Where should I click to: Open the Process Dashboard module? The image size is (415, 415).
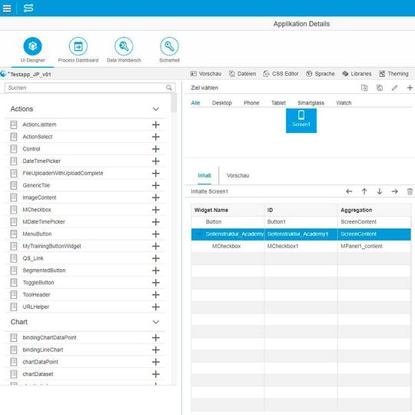(x=78, y=50)
